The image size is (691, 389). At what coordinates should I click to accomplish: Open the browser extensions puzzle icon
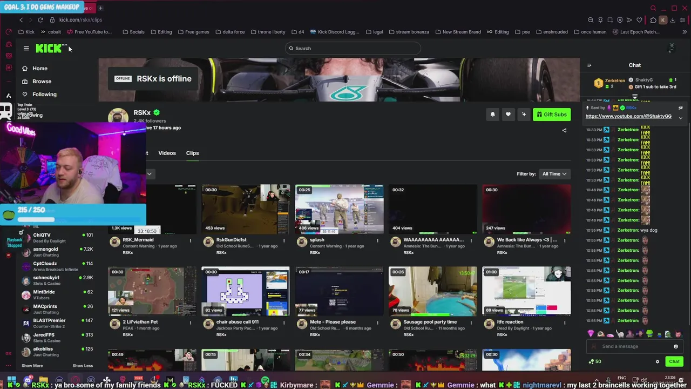[x=653, y=20]
